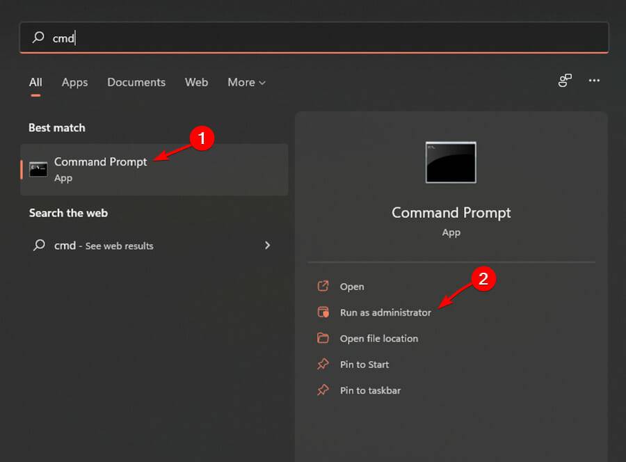The image size is (626, 462).
Task: Select the All filter tab
Action: click(35, 82)
